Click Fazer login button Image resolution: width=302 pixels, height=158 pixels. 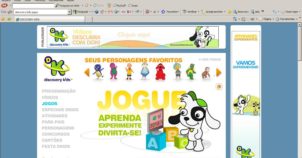point(289,12)
